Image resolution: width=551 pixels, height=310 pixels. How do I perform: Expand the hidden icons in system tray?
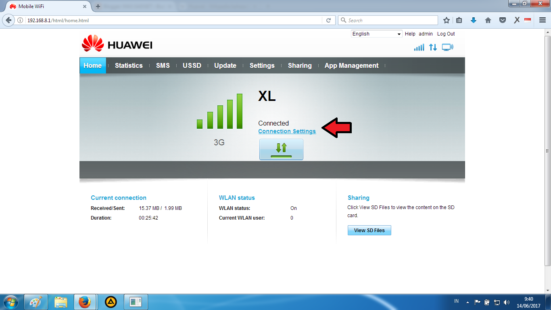(x=467, y=302)
